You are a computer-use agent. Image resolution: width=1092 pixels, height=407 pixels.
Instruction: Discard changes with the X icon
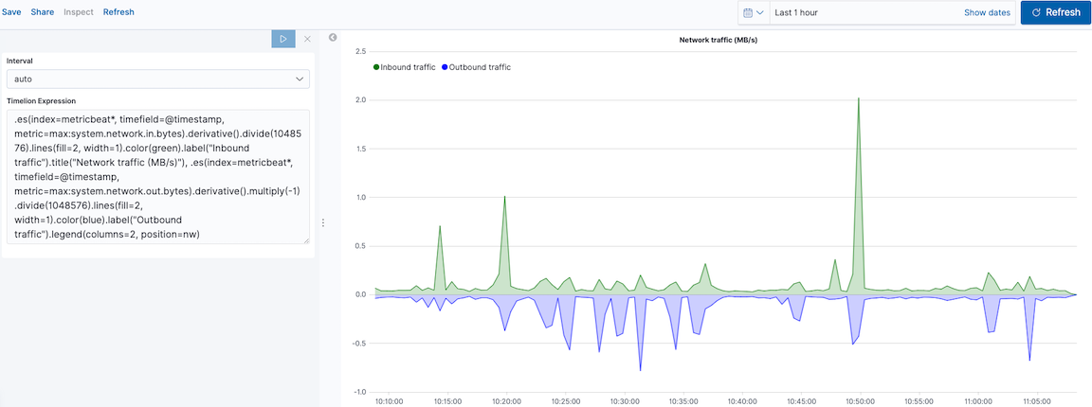(x=306, y=39)
